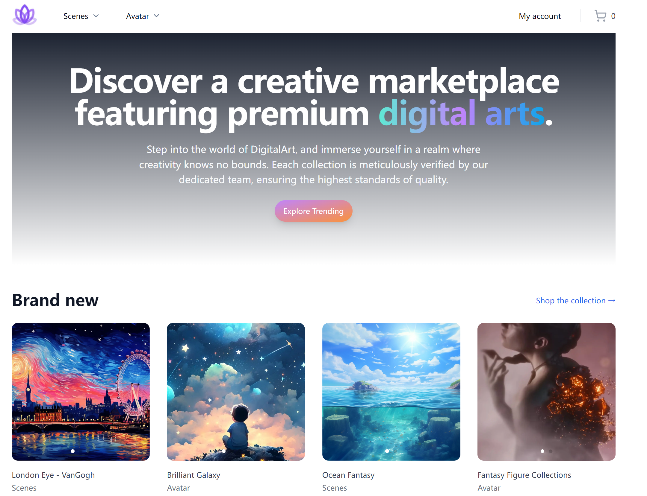This screenshot has width=647, height=496.
Task: Open the Avatar menu item
Action: 137,16
